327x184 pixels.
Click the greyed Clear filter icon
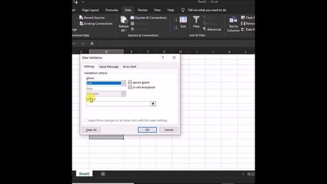(204, 17)
